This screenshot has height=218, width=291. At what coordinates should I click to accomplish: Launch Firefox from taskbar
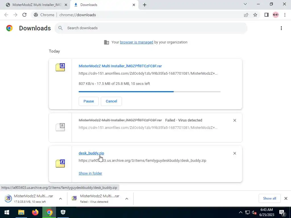pos(35,212)
